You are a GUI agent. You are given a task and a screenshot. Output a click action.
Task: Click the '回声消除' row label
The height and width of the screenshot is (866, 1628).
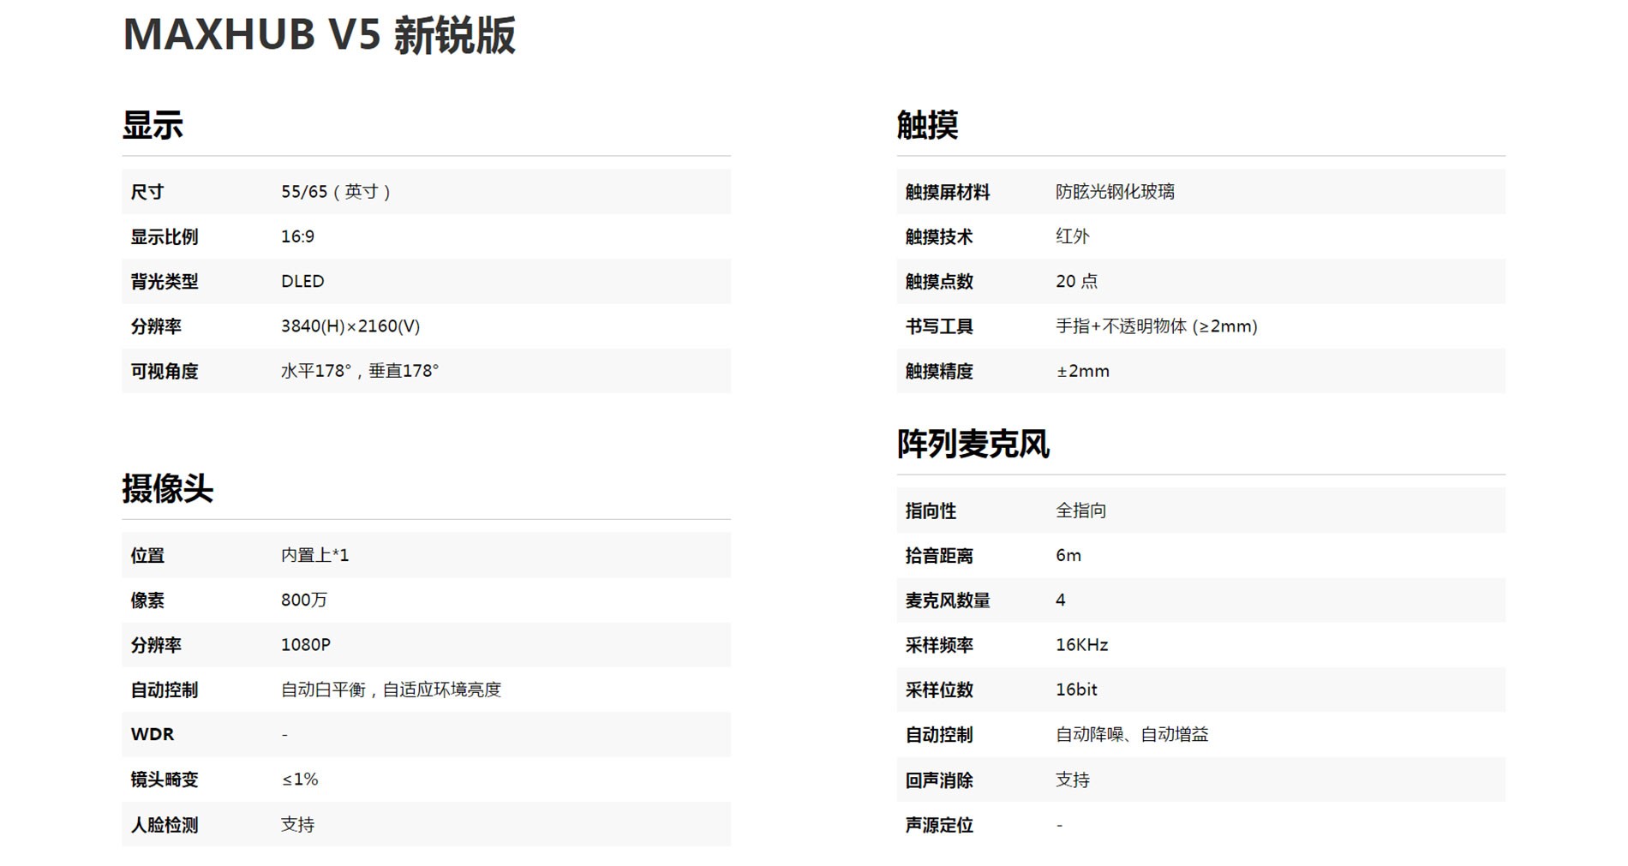pos(939,780)
